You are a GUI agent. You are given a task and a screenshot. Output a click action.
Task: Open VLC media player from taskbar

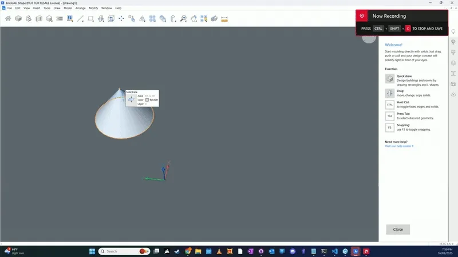tap(219, 251)
